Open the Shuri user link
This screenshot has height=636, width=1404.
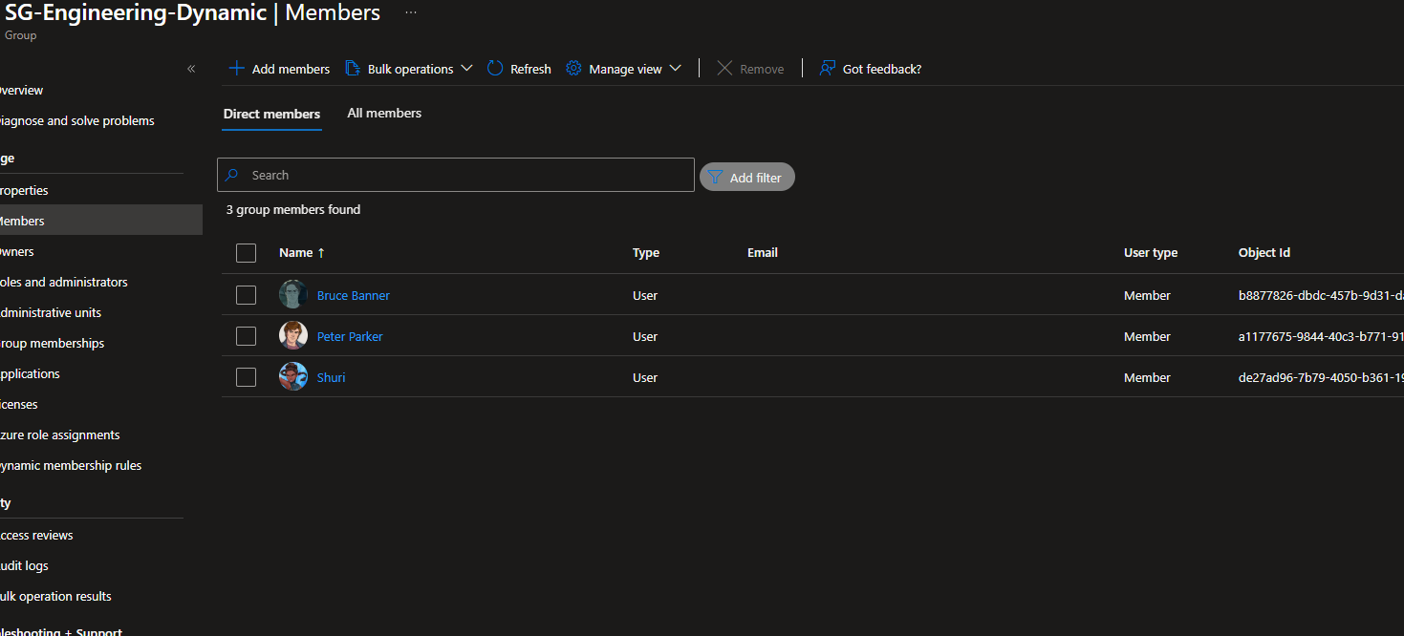331,377
